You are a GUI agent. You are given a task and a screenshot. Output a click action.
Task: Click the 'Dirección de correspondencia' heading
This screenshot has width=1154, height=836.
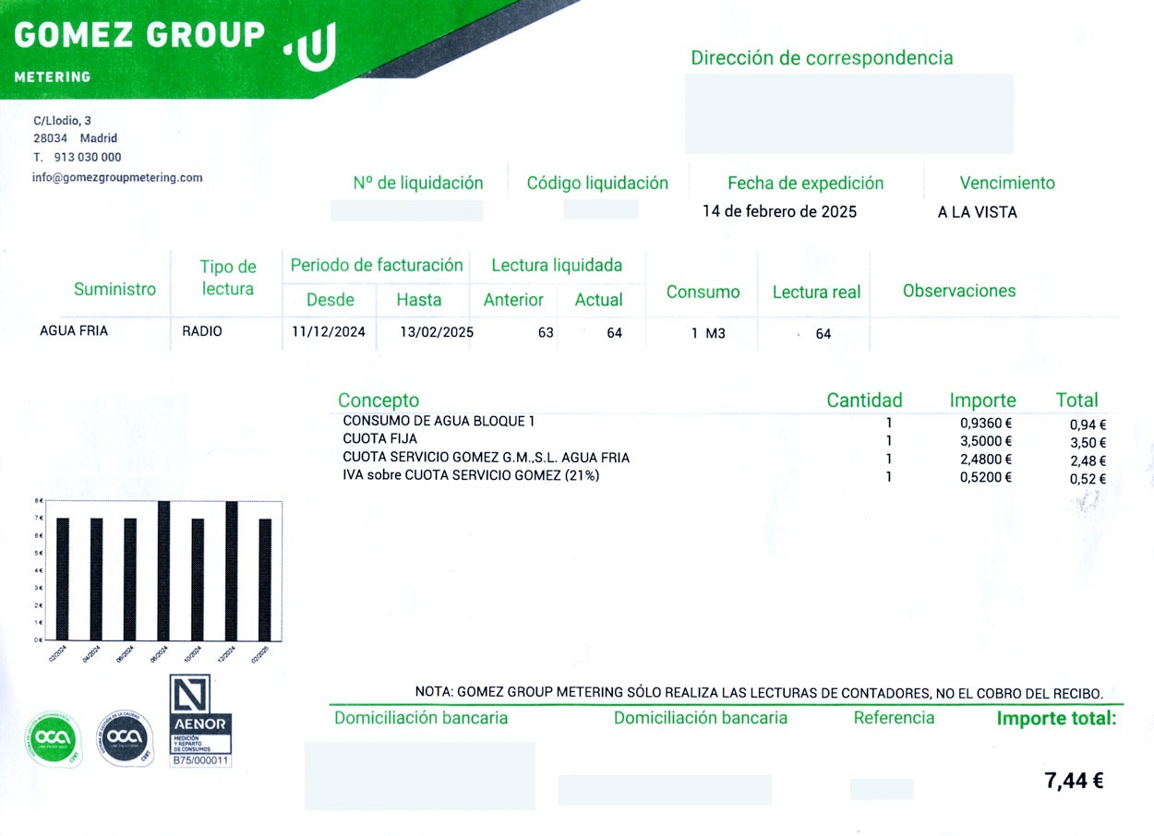[x=822, y=58]
